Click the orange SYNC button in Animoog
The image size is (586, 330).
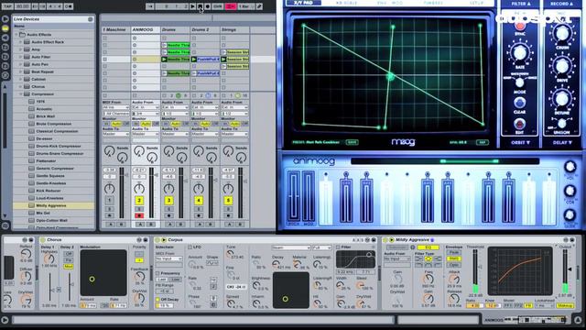point(519,26)
